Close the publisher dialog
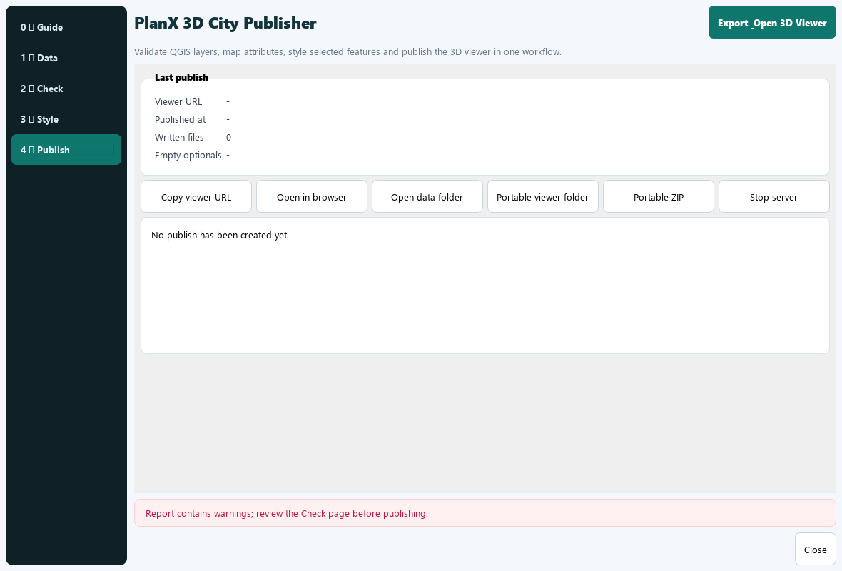The width and height of the screenshot is (842, 571). (x=815, y=550)
